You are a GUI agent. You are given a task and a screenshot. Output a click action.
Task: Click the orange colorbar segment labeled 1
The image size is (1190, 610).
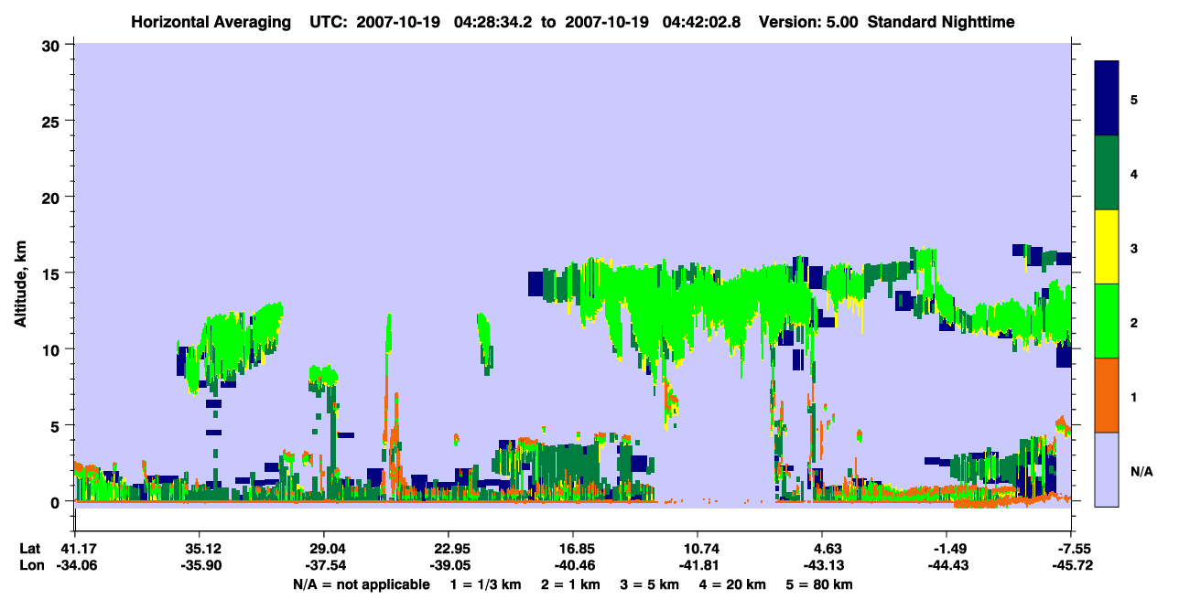click(1107, 395)
